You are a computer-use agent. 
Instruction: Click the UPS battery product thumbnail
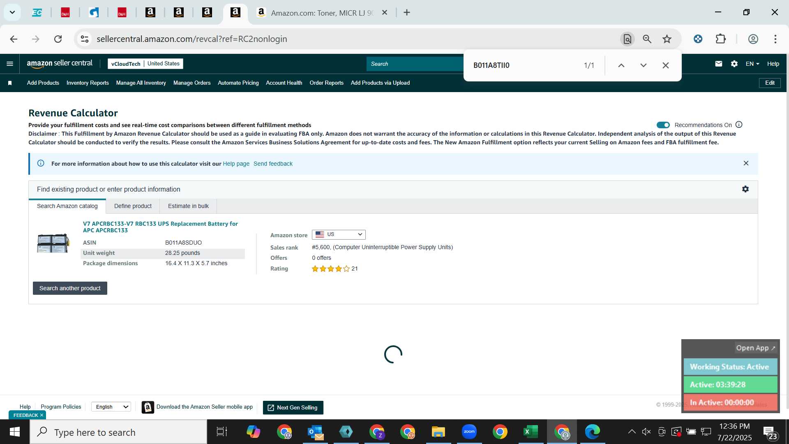53,243
